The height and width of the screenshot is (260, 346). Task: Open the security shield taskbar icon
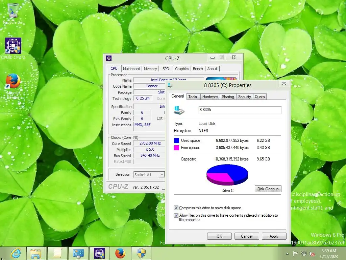coord(141,253)
